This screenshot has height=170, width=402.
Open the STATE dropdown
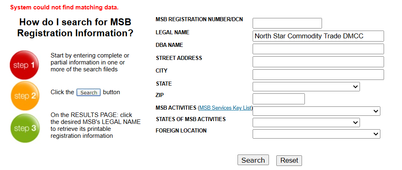pos(306,86)
